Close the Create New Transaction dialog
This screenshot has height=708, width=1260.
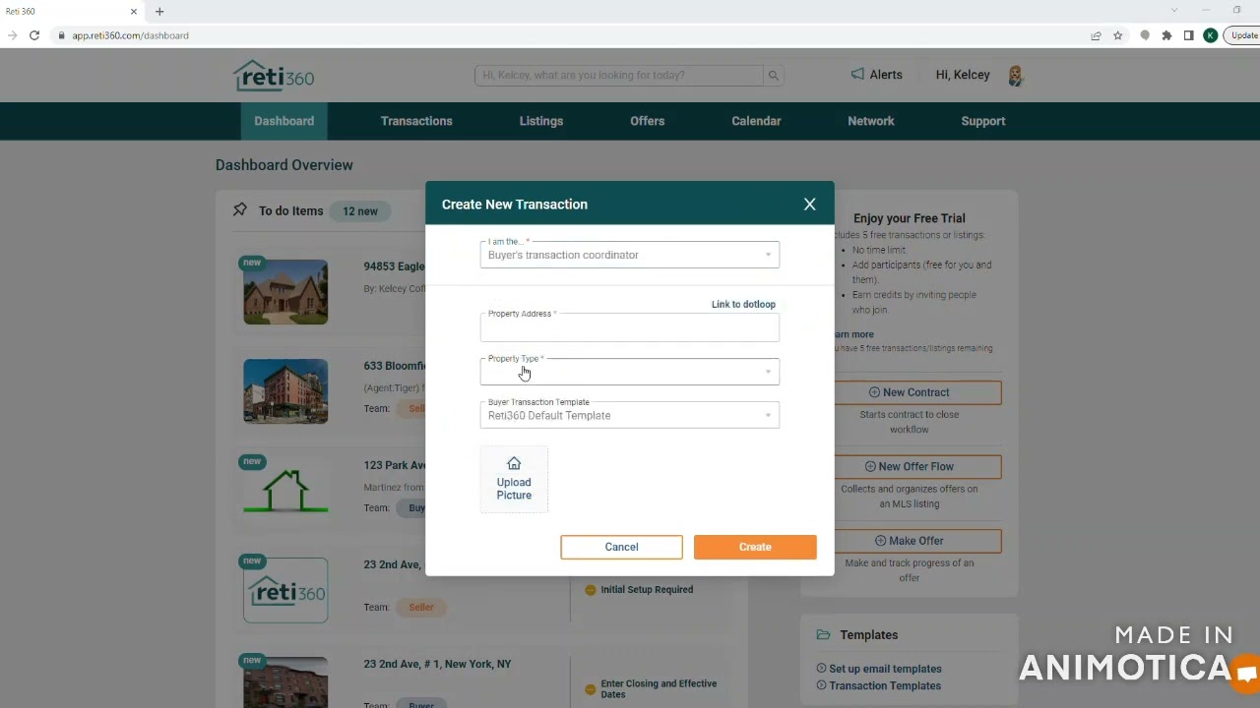[x=809, y=205]
